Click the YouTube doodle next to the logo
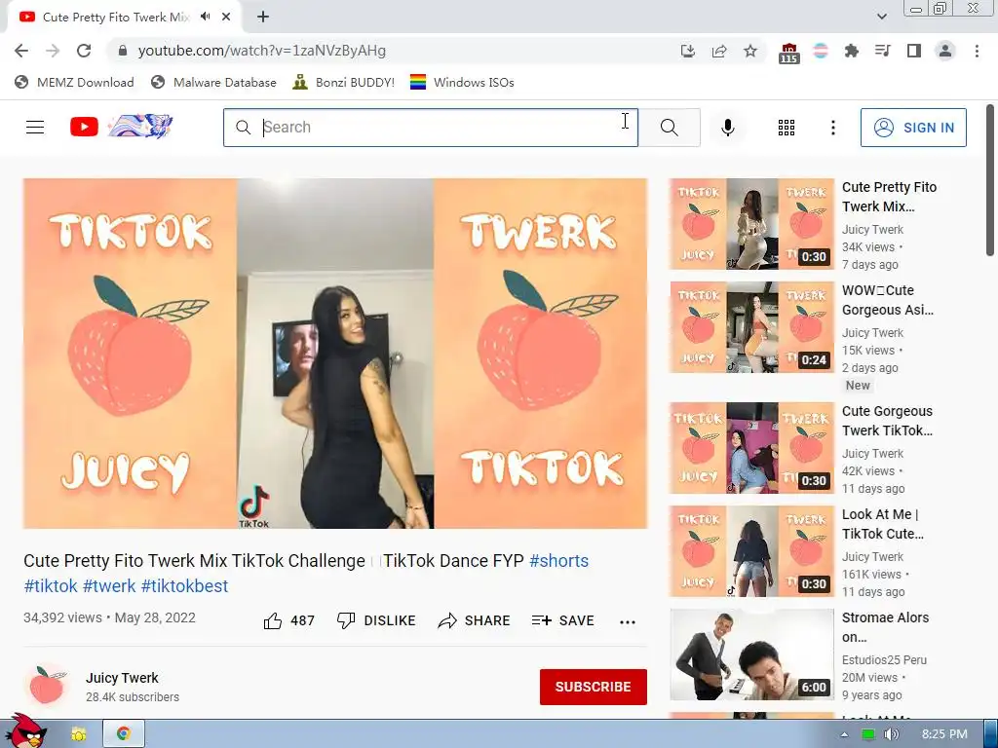Viewport: 998px width, 748px height. tap(140, 126)
